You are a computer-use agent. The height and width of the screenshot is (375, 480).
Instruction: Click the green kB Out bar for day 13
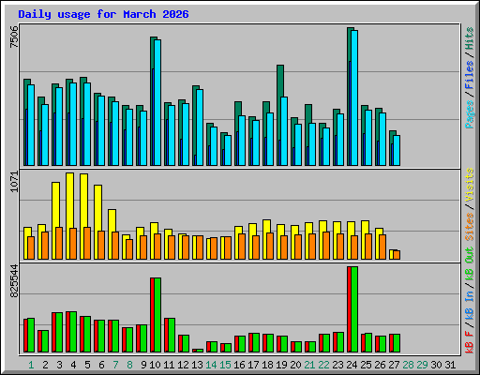200,351
